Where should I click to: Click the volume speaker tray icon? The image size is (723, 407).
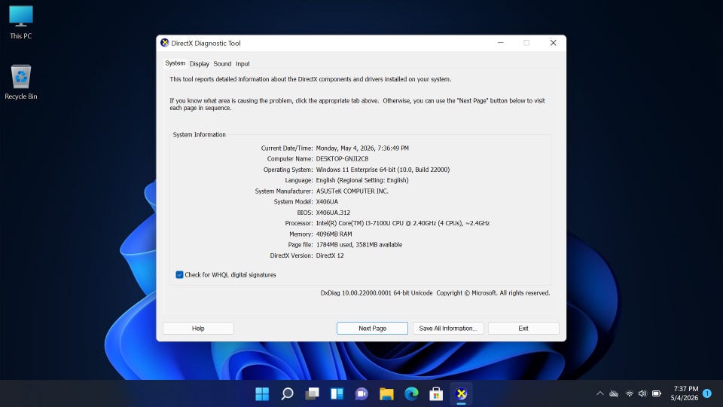pos(642,393)
